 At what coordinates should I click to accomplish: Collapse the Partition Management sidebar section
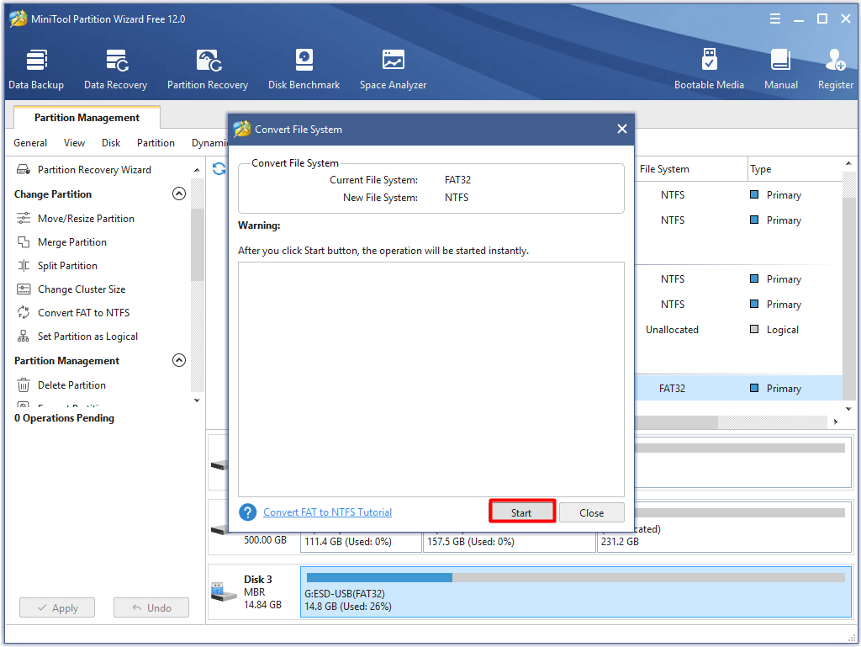tap(179, 360)
